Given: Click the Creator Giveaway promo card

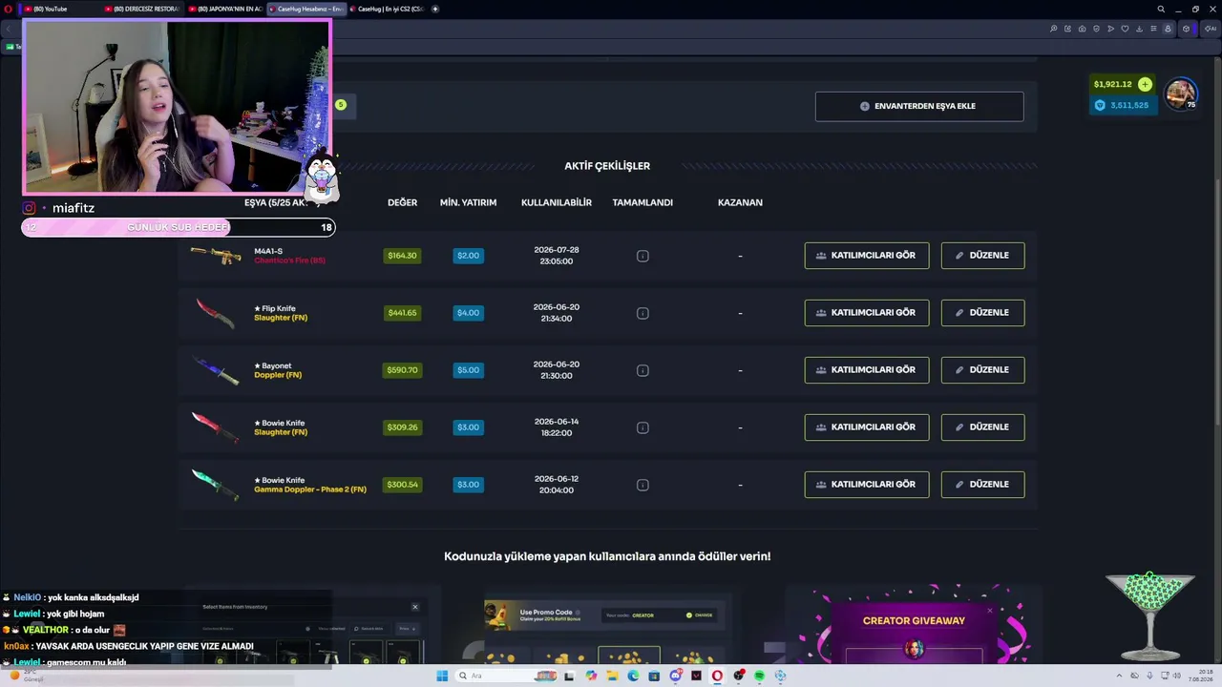Looking at the screenshot, I should tap(914, 625).
